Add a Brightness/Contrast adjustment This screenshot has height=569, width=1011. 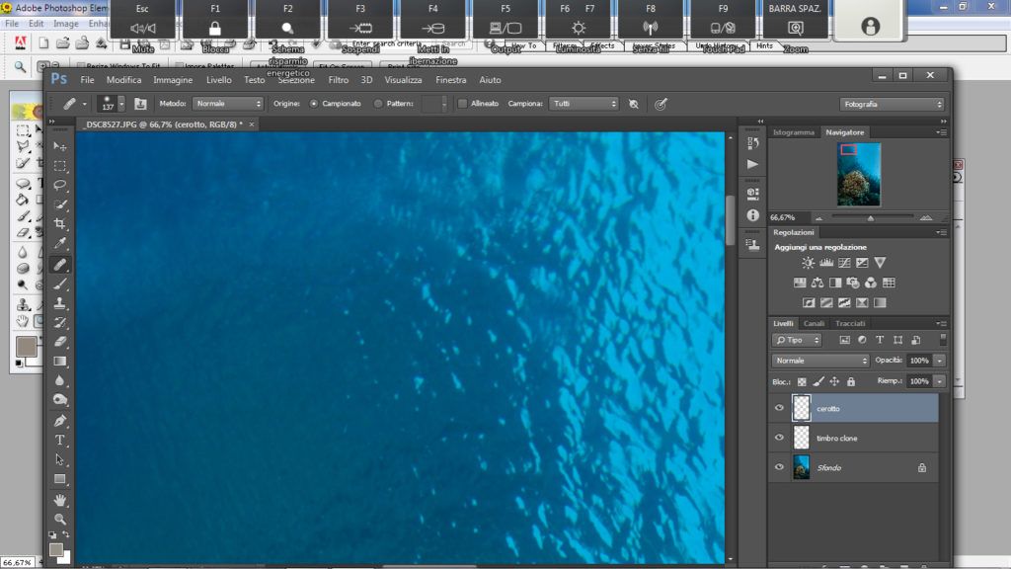(x=809, y=263)
